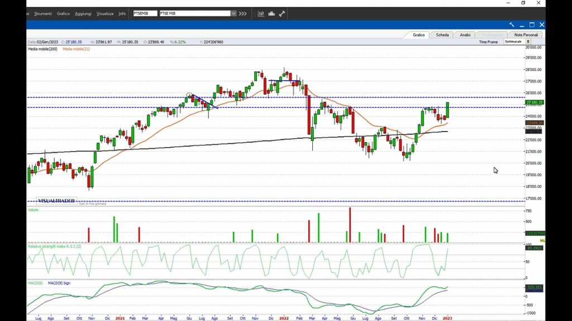Click the volume value 224'206'960

pyautogui.click(x=213, y=42)
